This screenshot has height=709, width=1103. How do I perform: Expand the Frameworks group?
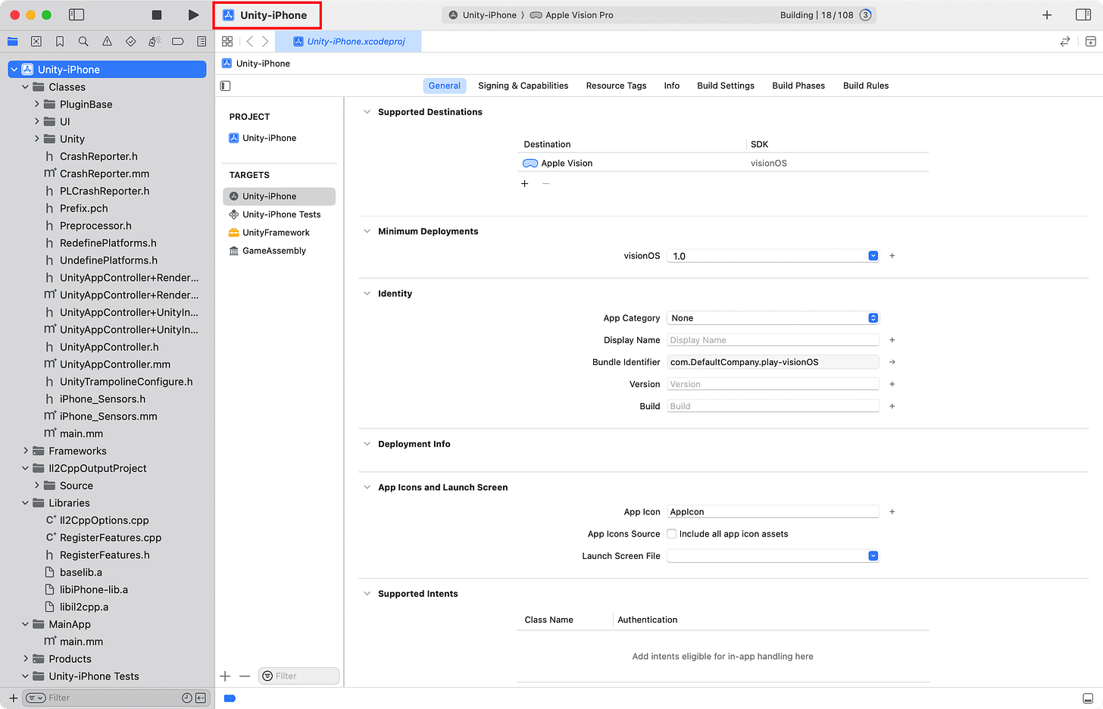click(25, 451)
